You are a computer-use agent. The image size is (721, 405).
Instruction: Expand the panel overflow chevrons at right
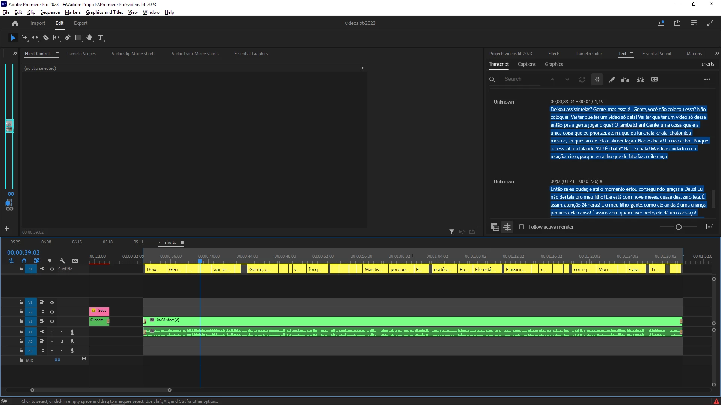[717, 54]
